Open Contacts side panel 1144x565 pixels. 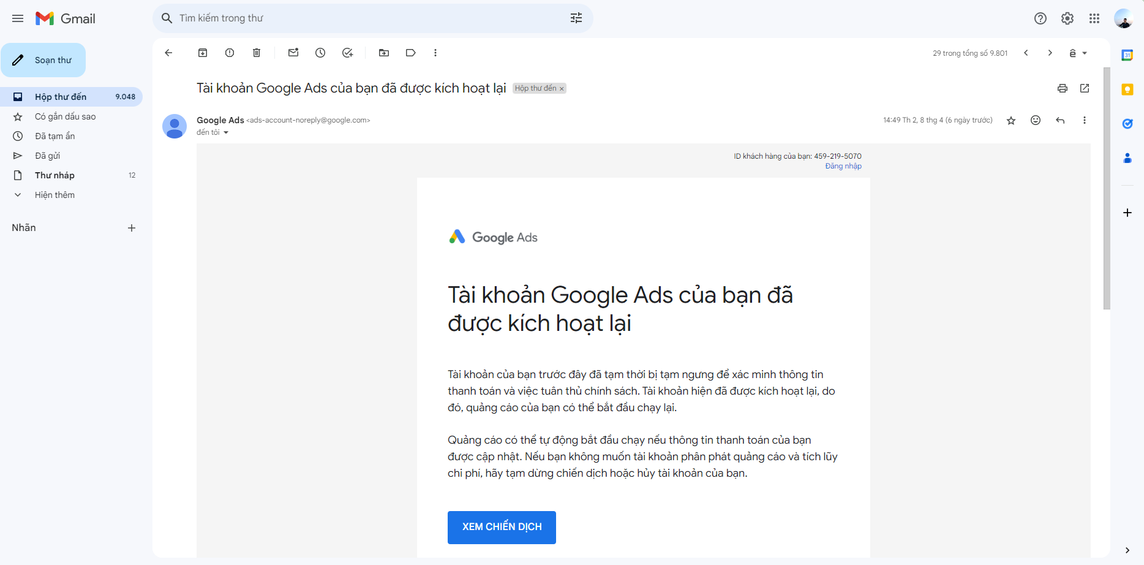1127,158
